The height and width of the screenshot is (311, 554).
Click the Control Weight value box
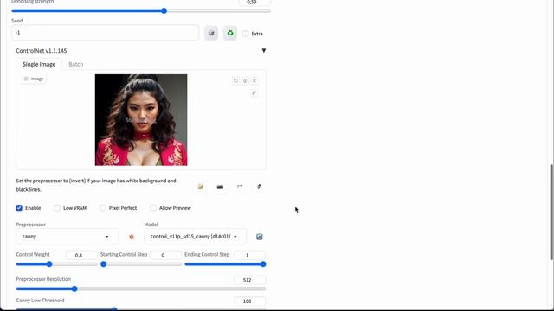tap(81, 255)
